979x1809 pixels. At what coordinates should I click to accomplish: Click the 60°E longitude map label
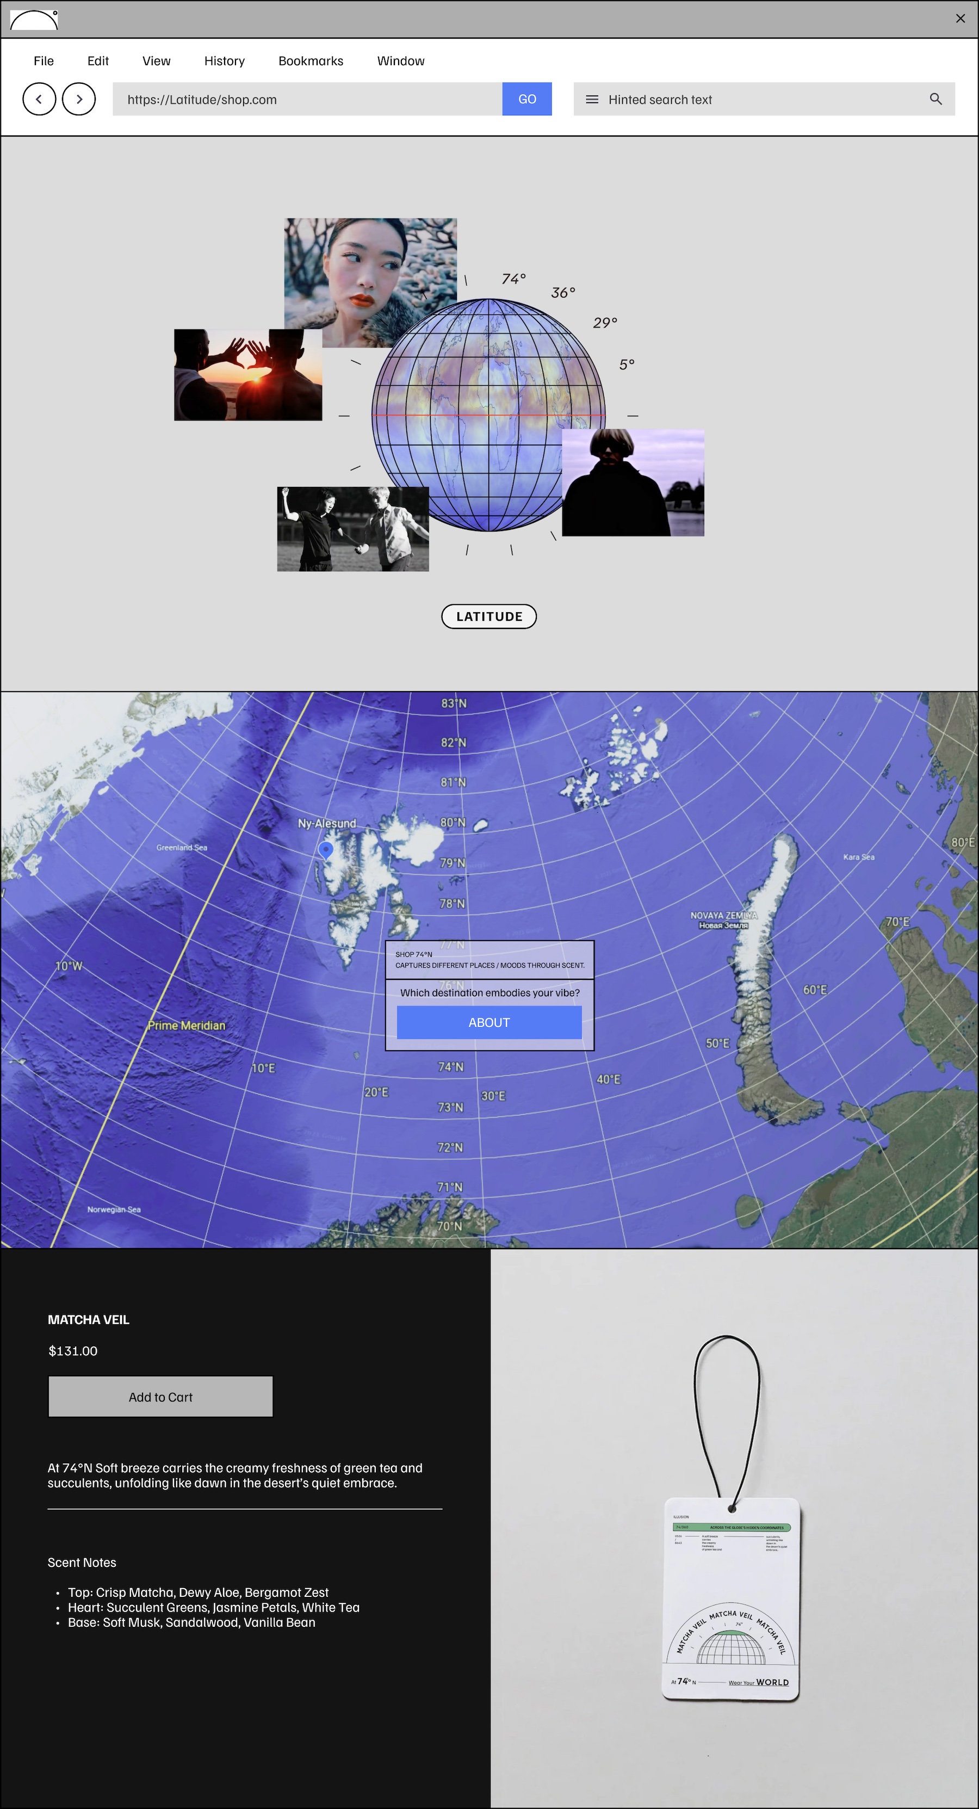pyautogui.click(x=815, y=990)
